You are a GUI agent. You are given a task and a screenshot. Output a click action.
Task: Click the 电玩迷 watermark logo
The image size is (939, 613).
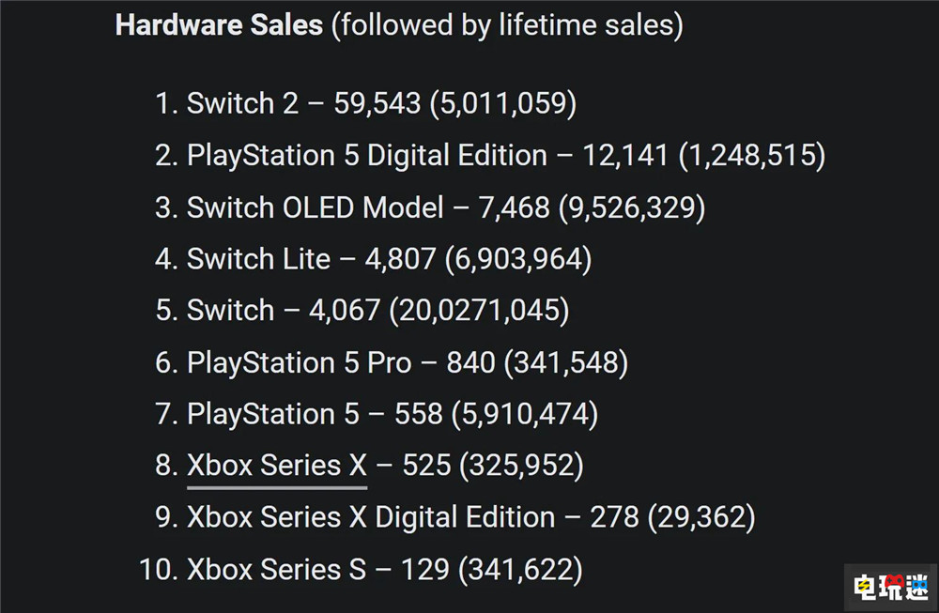[888, 587]
